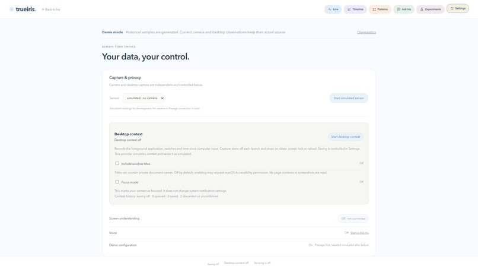Click Start simulated sensor button
478x269 pixels.
point(349,98)
